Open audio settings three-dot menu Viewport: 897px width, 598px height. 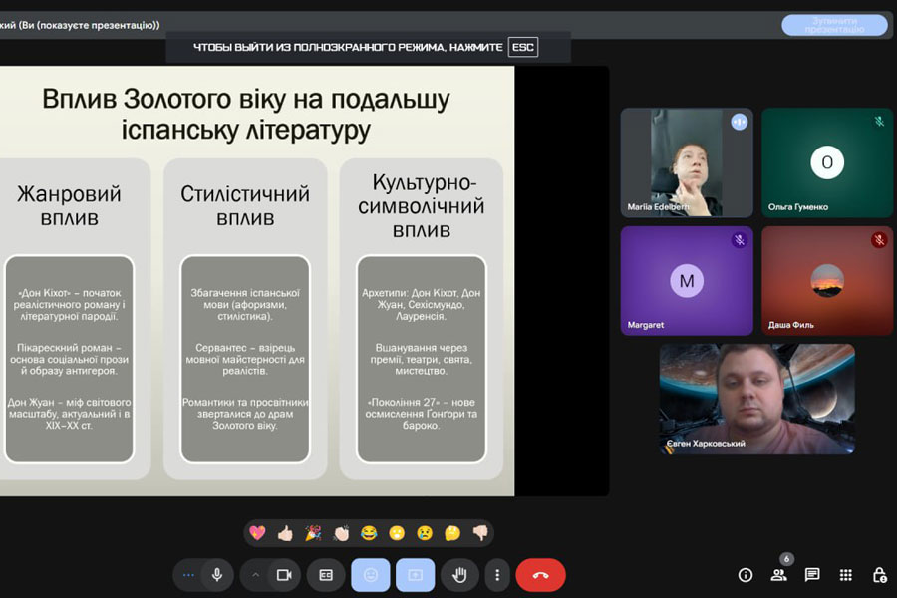188,575
